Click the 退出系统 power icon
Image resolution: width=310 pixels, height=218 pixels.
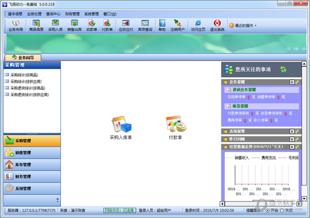(x=217, y=25)
